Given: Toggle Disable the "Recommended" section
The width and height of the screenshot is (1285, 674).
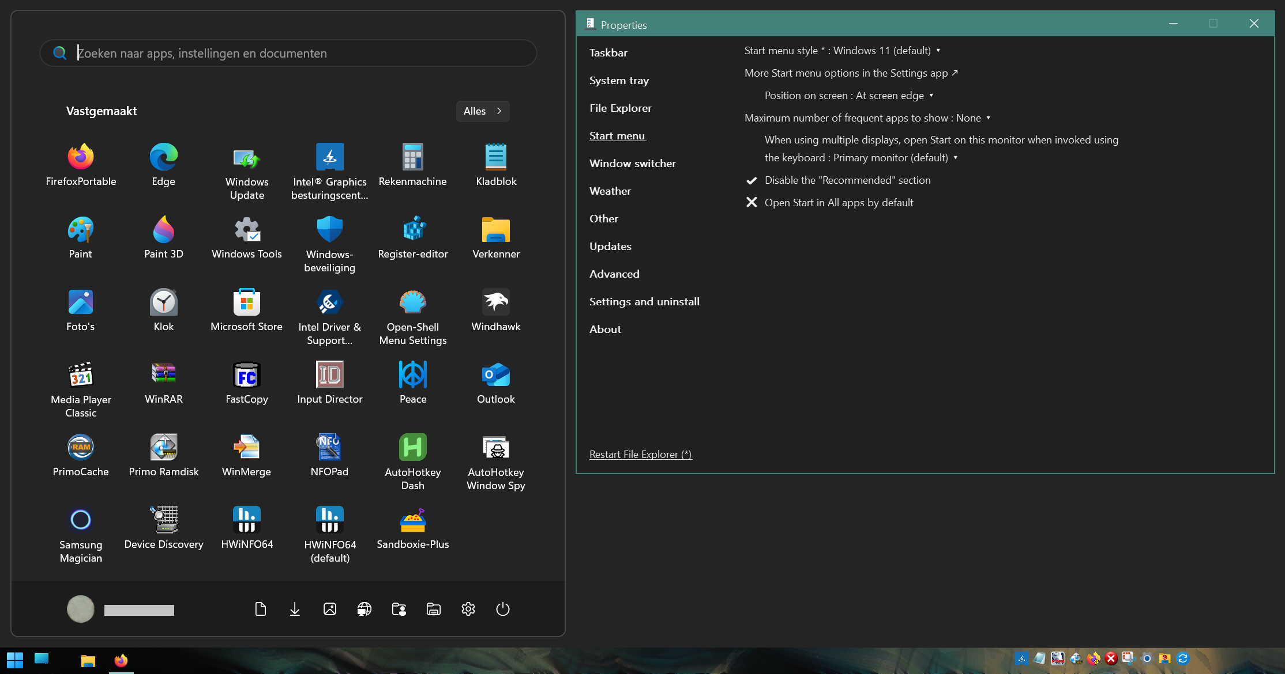Looking at the screenshot, I should click(838, 180).
